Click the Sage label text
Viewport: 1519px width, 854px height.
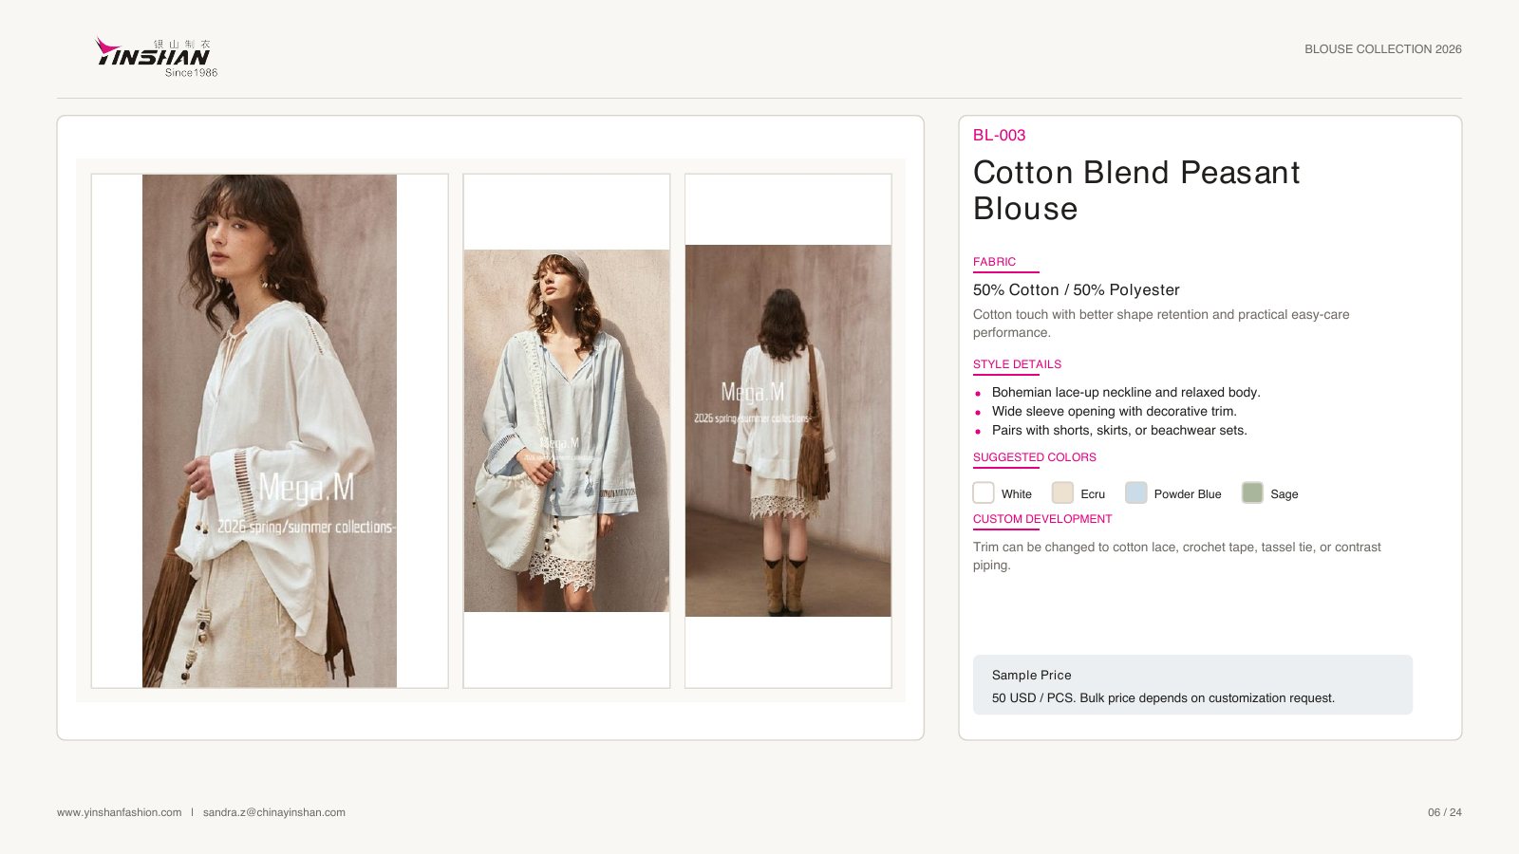pos(1285,494)
